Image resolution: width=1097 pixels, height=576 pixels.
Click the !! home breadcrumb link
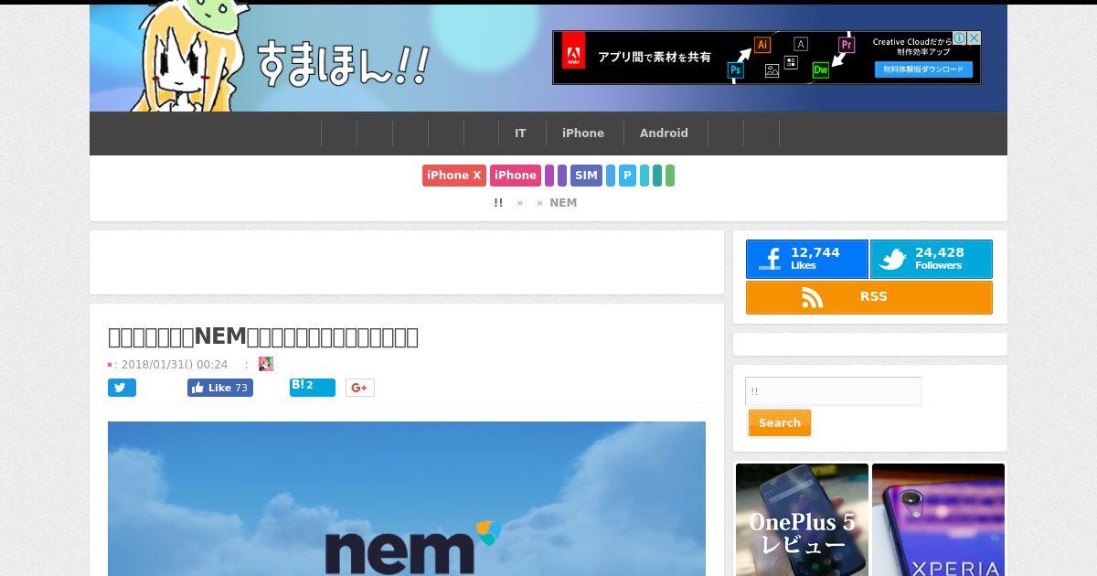click(x=498, y=203)
